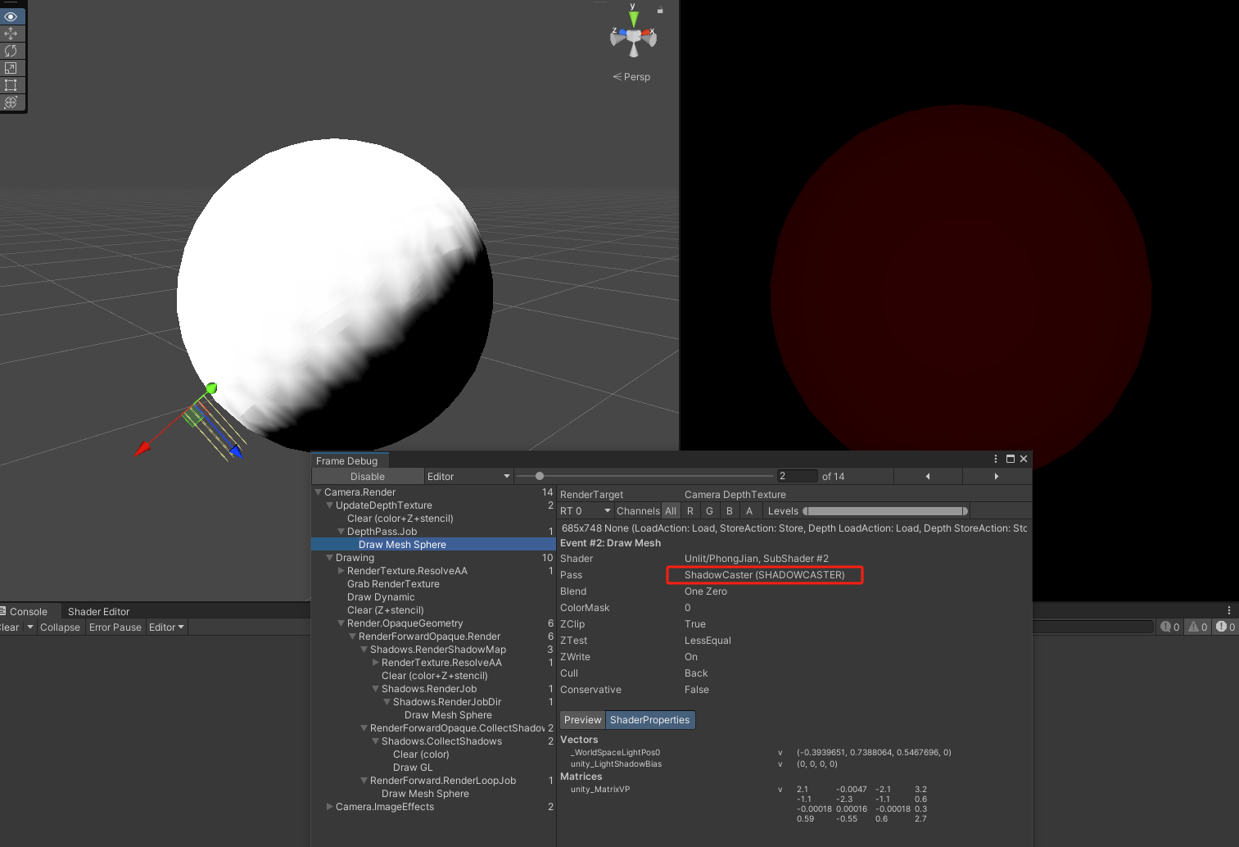The height and width of the screenshot is (847, 1239).
Task: Open the Shader Editor tab
Action: 99,612
